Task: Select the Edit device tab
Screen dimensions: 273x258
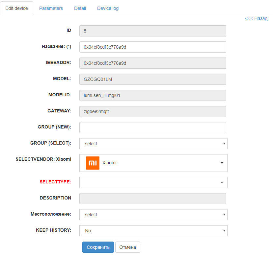Action: point(17,8)
